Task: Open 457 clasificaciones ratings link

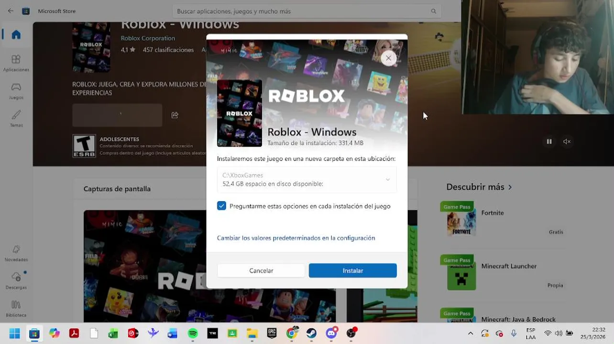Action: click(168, 50)
